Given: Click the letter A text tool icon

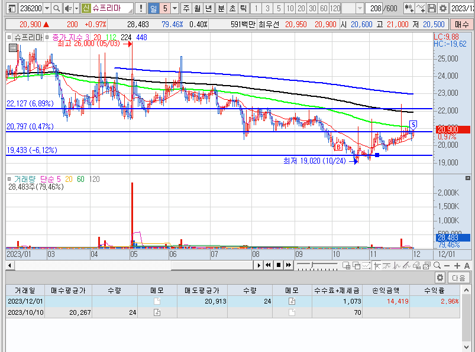Looking at the screenshot, I should click(x=467, y=266).
